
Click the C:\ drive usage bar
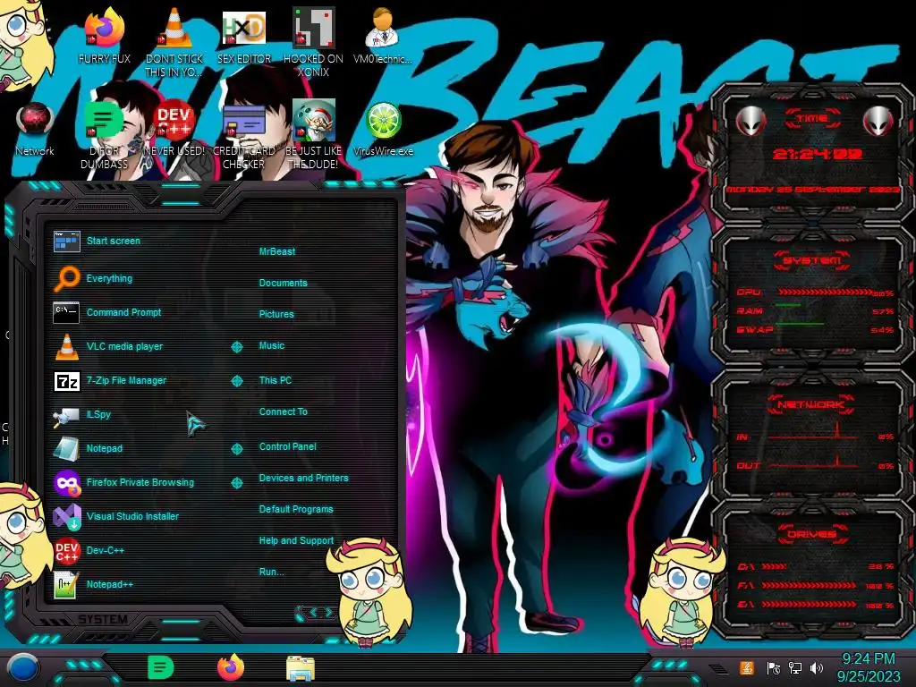coord(774,566)
